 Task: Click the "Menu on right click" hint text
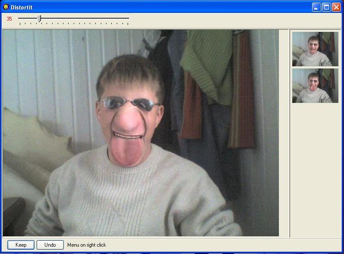[87, 245]
